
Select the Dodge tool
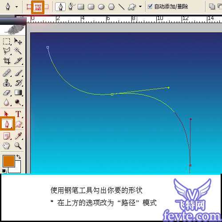pyautogui.click(x=18, y=102)
